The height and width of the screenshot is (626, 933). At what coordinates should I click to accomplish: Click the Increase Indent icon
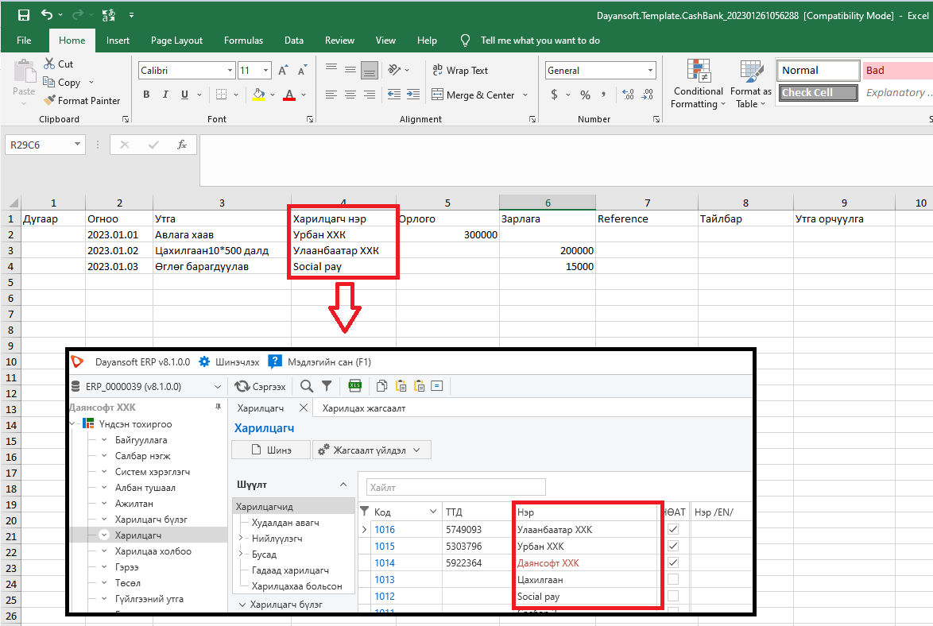(413, 95)
